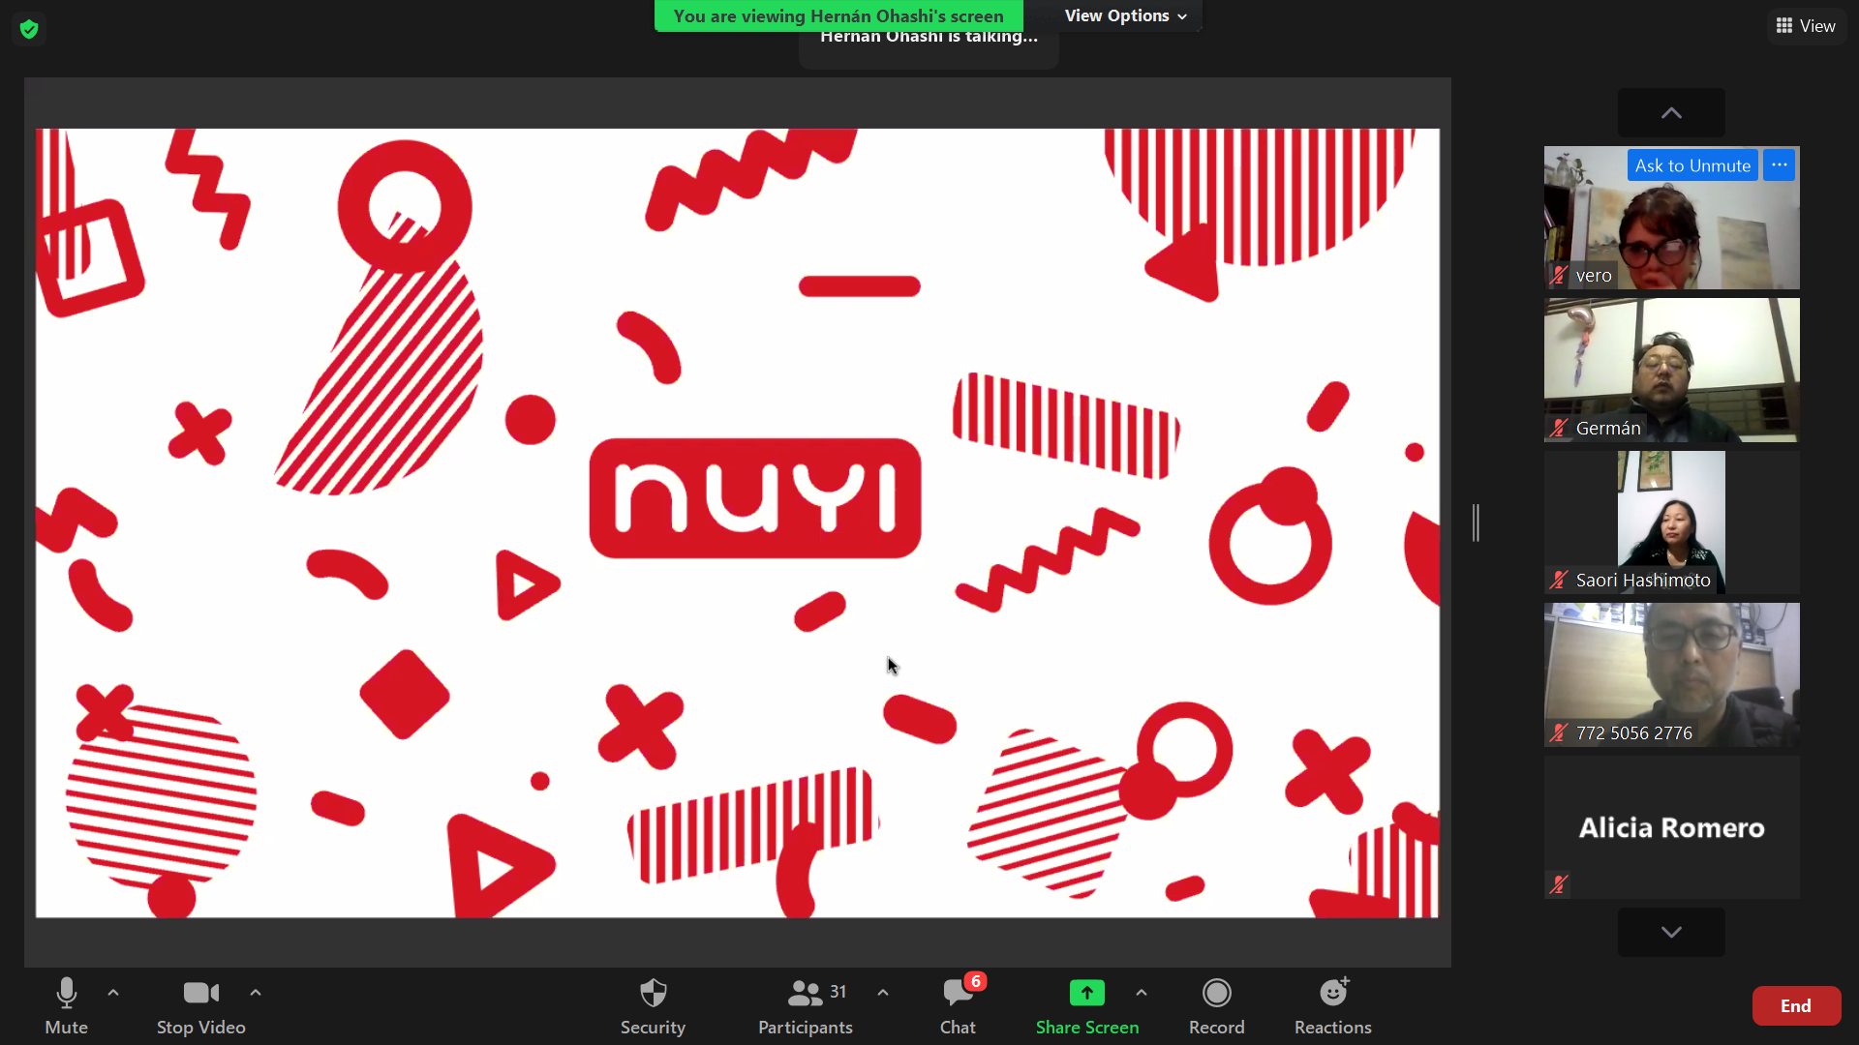This screenshot has width=1859, height=1045.
Task: Open video options arrow next to Stop Video
Action: click(256, 993)
